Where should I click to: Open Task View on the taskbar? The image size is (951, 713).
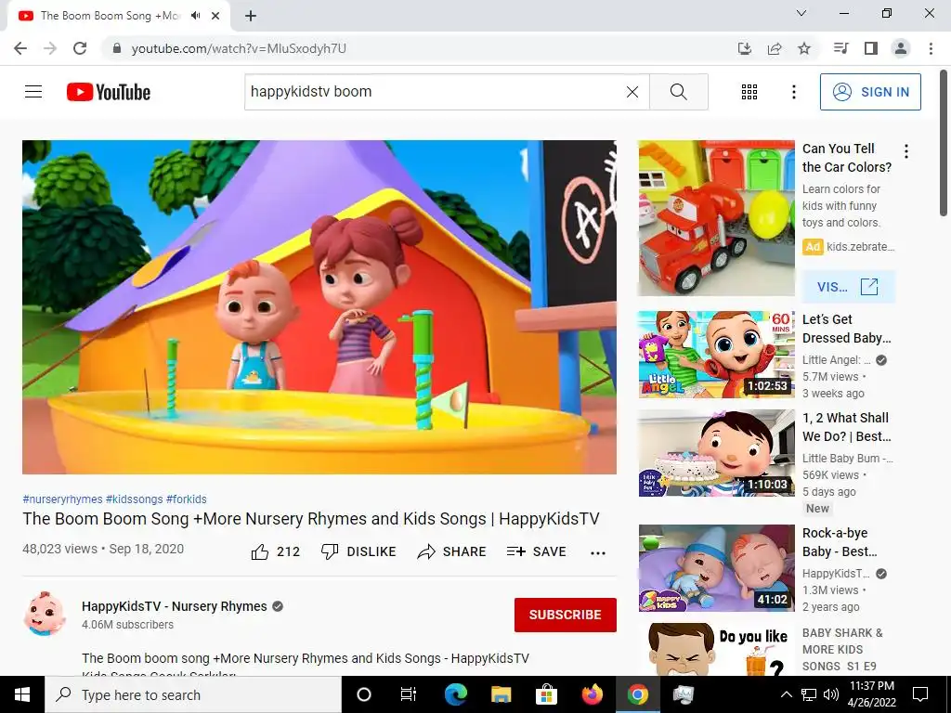tap(409, 694)
